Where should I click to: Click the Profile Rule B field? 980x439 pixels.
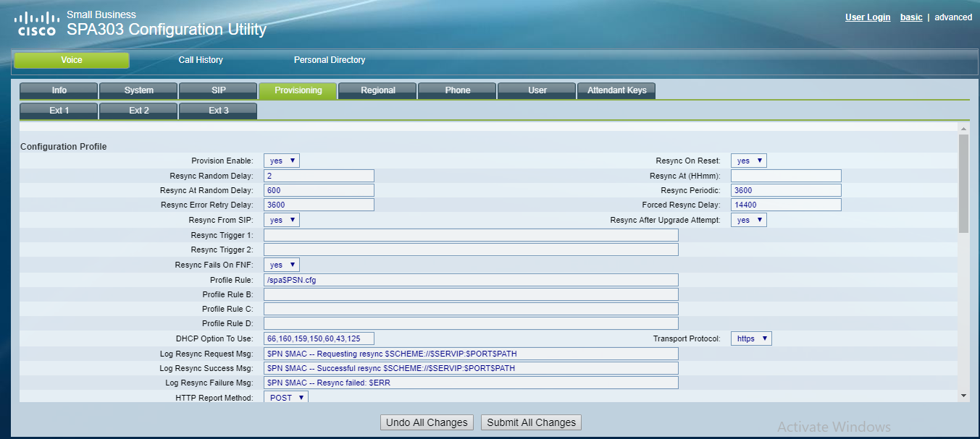(x=471, y=294)
